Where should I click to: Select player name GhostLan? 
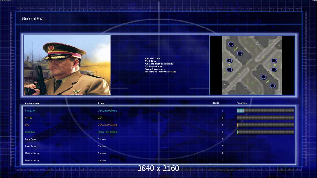[30, 132]
